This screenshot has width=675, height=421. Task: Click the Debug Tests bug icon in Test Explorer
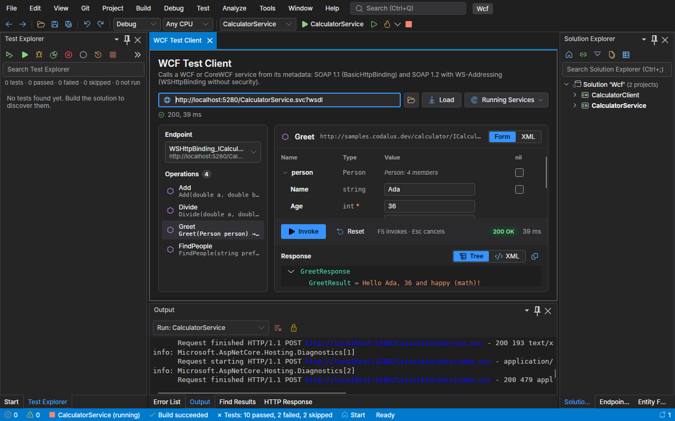[39, 55]
